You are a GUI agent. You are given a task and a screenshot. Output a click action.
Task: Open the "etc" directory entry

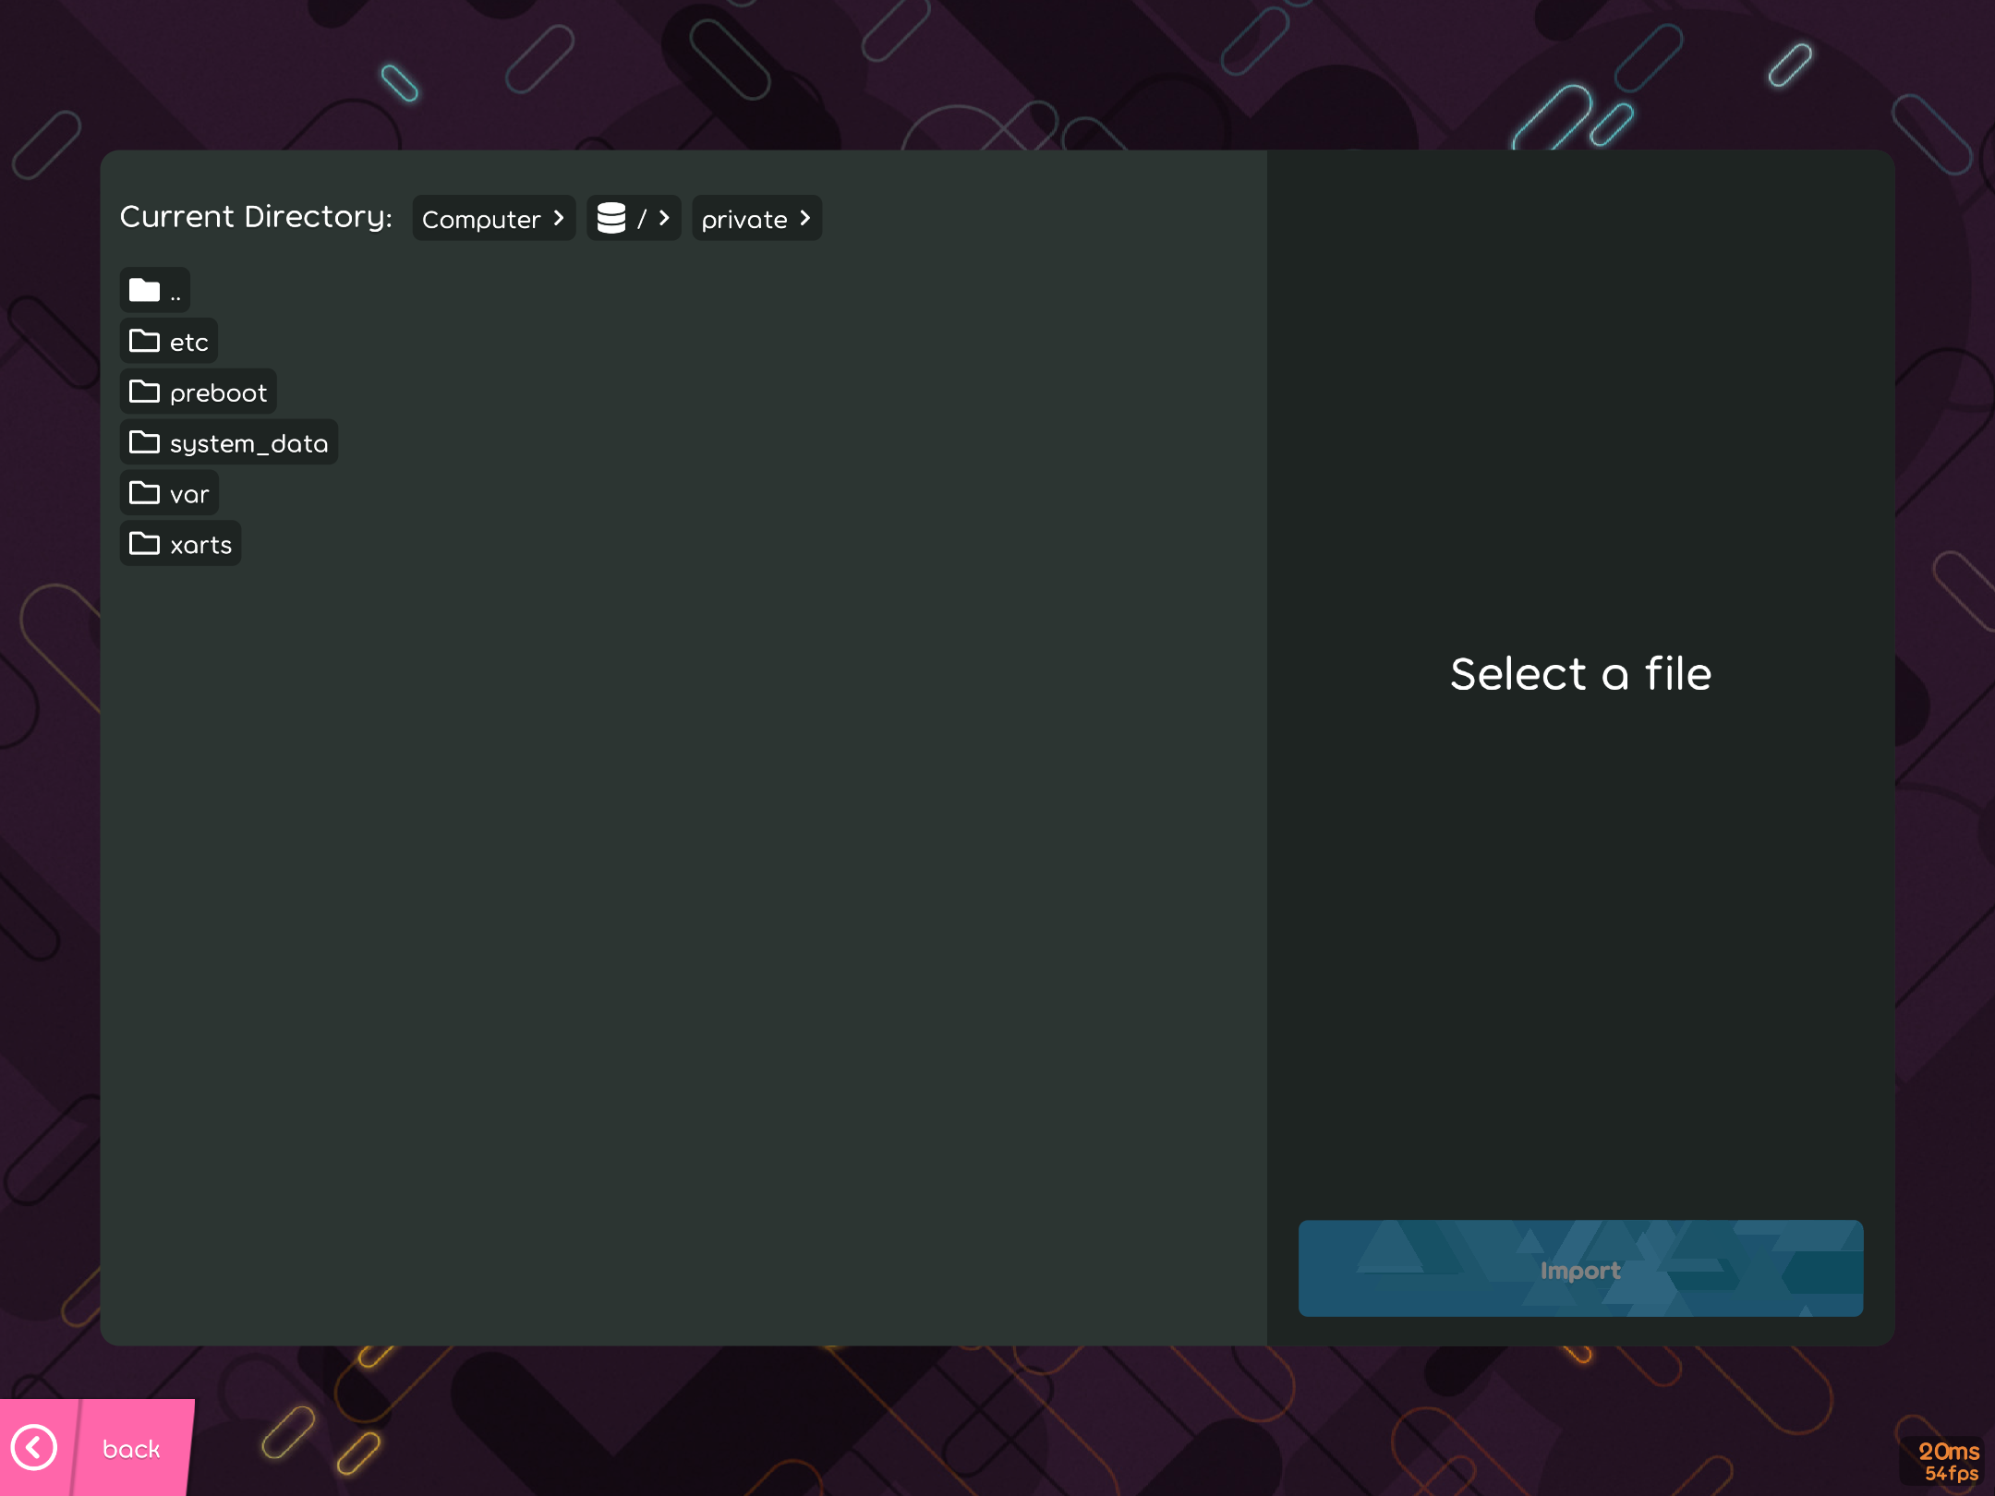coord(170,341)
